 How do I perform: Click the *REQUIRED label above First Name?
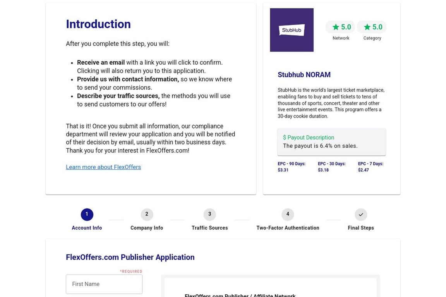tap(131, 271)
